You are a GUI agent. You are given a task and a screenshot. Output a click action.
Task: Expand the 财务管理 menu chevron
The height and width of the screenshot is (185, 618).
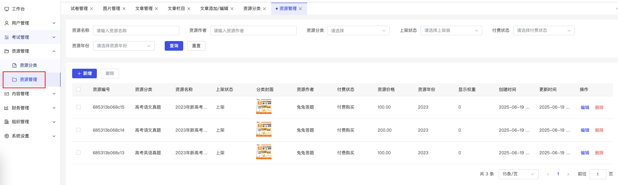[x=54, y=108]
